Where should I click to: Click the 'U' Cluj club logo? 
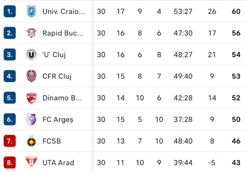pos(31,55)
